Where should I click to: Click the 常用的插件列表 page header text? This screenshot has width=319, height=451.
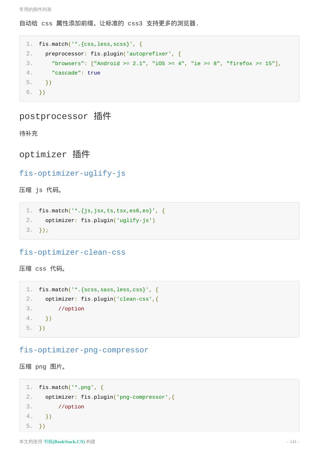[x=35, y=9]
